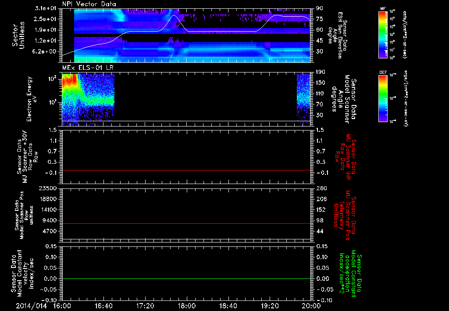Click the "2014/014" date label
The width and height of the screenshot is (449, 311).
[31, 306]
